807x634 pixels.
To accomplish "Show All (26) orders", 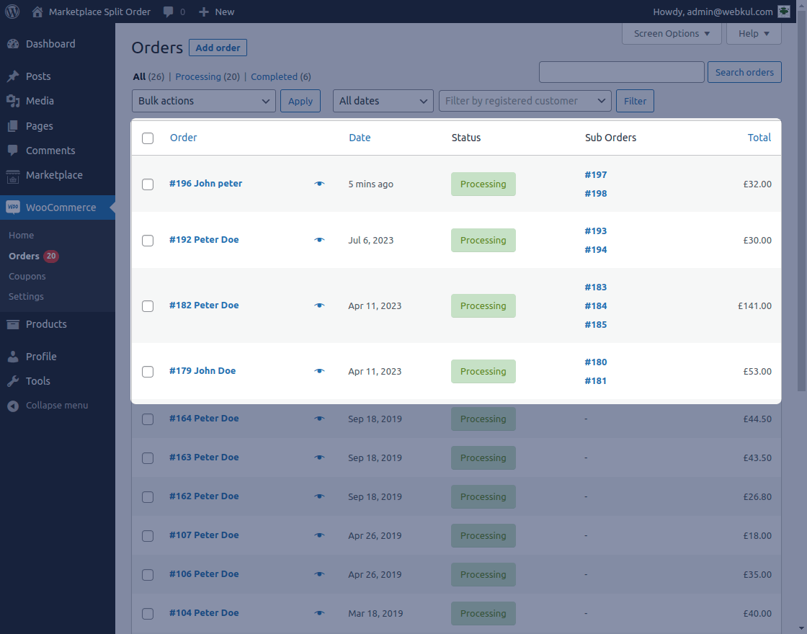I will (x=148, y=76).
